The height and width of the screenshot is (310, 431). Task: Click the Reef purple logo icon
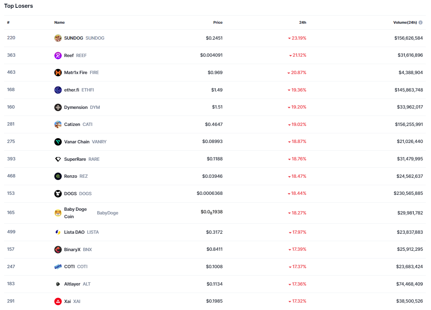click(x=58, y=56)
